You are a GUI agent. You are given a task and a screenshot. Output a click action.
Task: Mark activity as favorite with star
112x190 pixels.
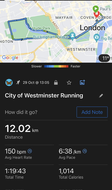(69, 83)
